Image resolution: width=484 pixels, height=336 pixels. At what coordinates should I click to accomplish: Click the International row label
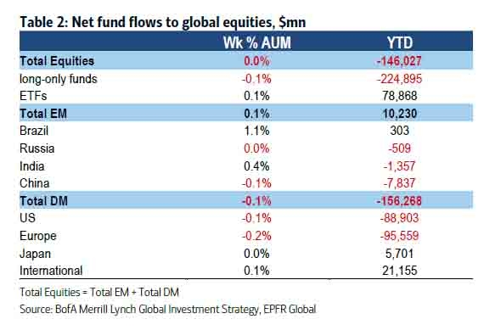51,271
